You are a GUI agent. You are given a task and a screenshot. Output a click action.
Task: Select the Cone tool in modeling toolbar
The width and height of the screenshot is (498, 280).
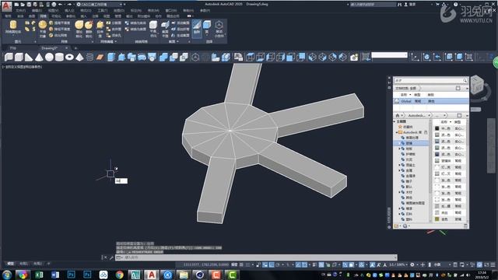(39, 57)
